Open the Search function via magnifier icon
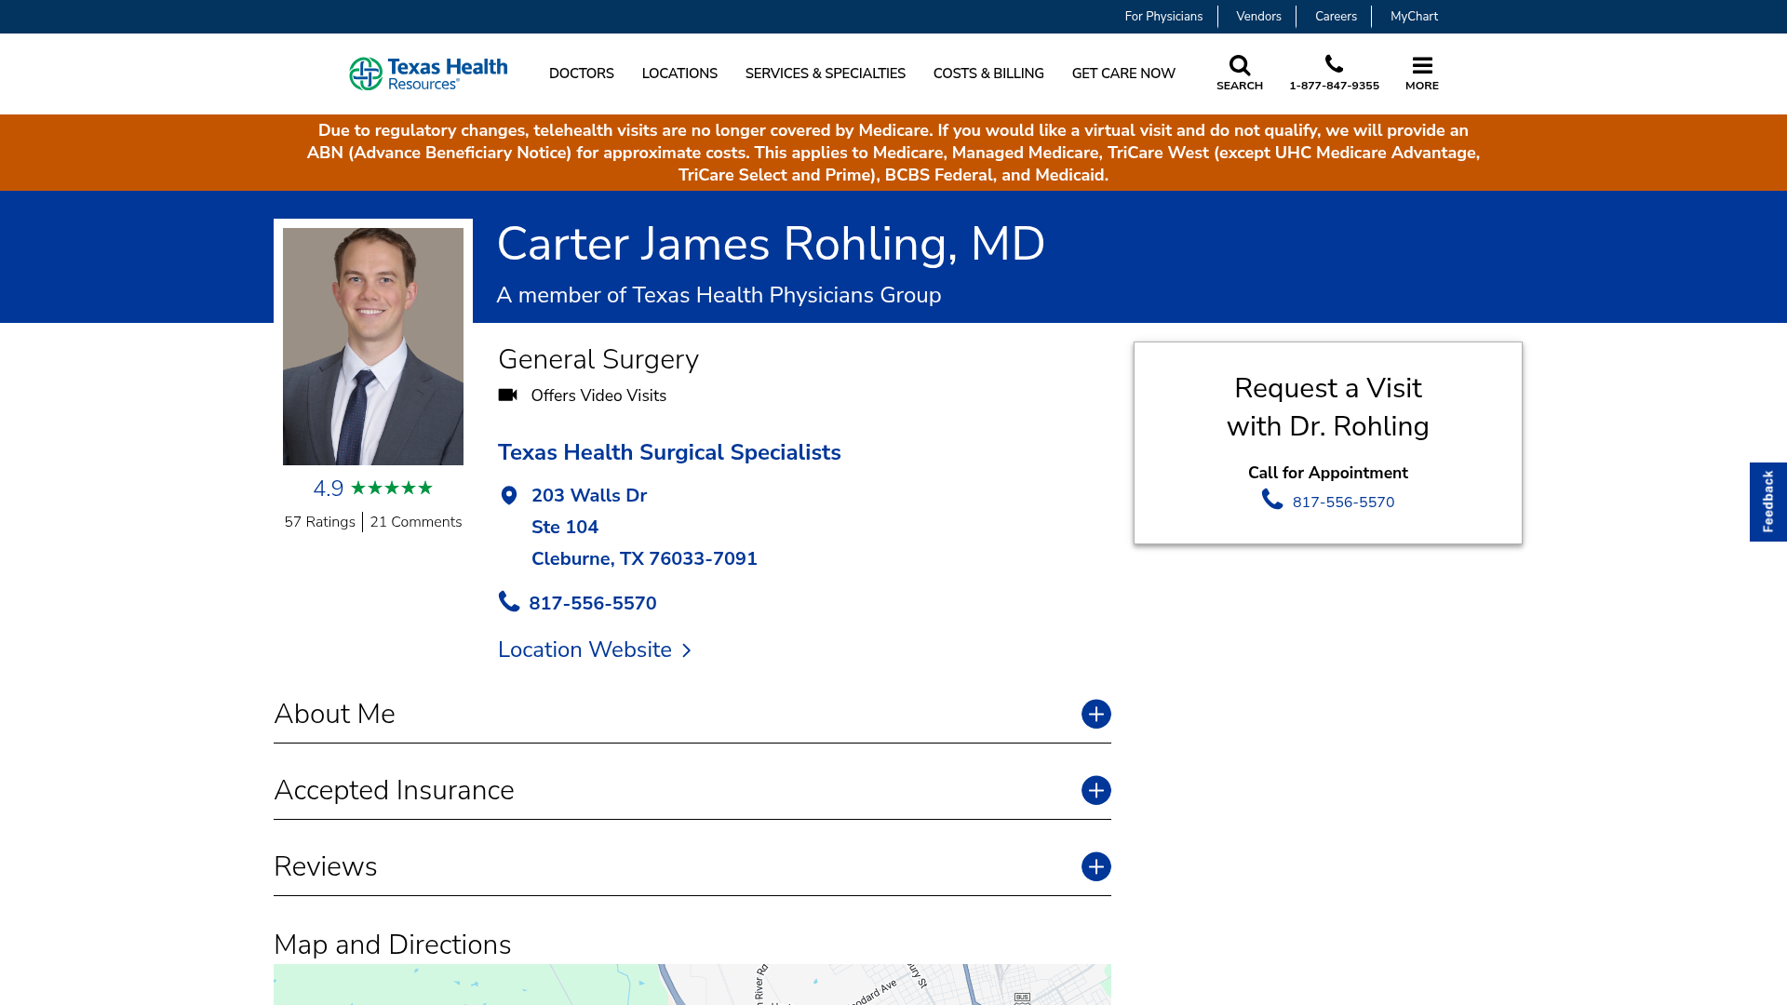This screenshot has width=1787, height=1005. click(1239, 65)
